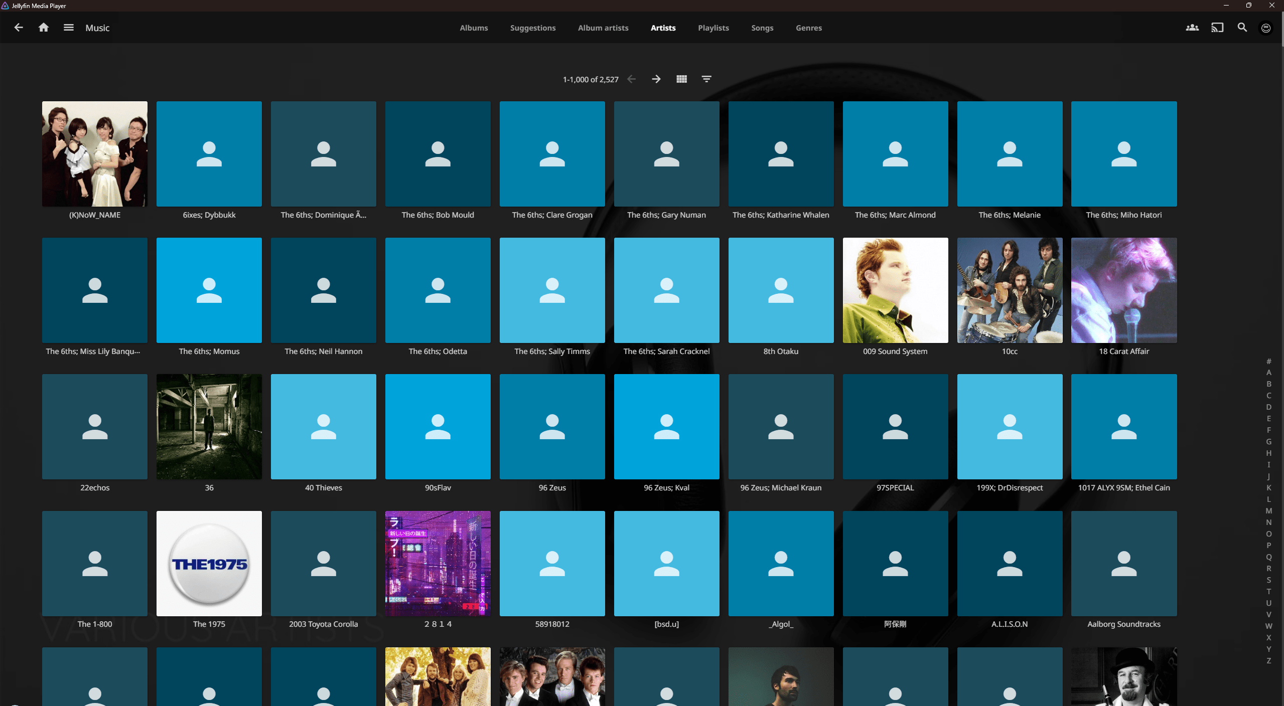Open the user profile icon

[x=1266, y=28]
